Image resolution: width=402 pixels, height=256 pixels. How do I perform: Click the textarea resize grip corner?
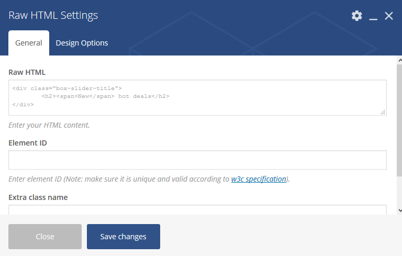click(x=383, y=112)
